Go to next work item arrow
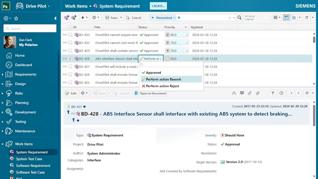The width and height of the screenshot is (318, 179). [298, 93]
